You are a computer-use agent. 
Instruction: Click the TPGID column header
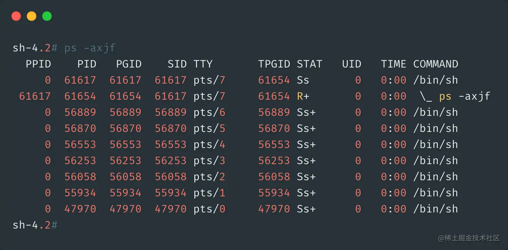coord(274,64)
